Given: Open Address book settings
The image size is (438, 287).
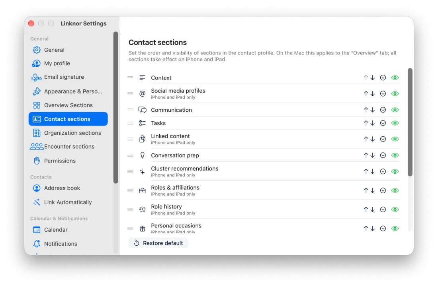Looking at the screenshot, I should [x=68, y=188].
